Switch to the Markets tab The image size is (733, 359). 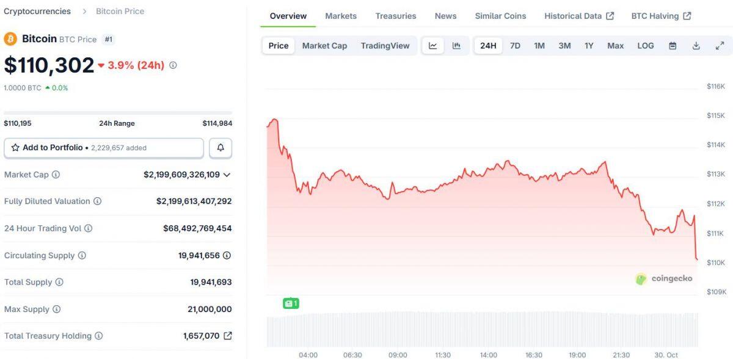(341, 15)
